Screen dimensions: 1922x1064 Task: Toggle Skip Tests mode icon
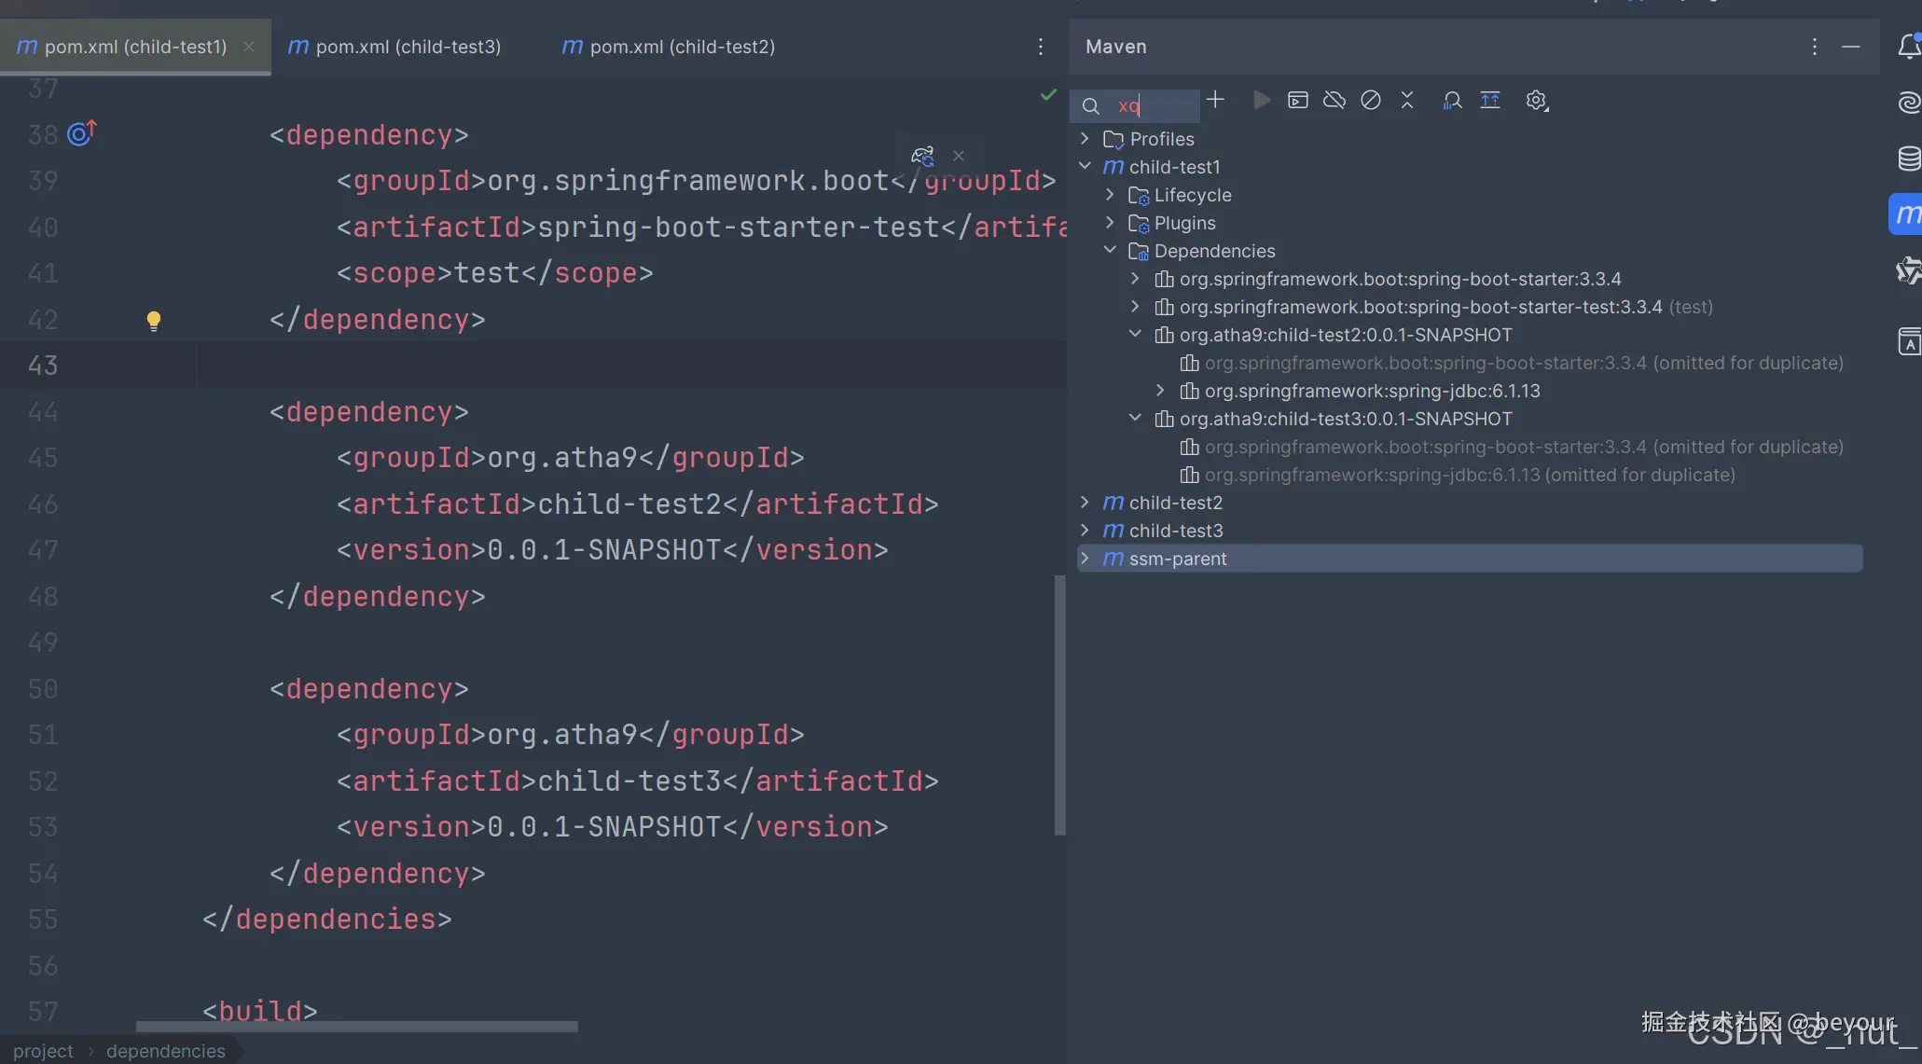(1371, 100)
